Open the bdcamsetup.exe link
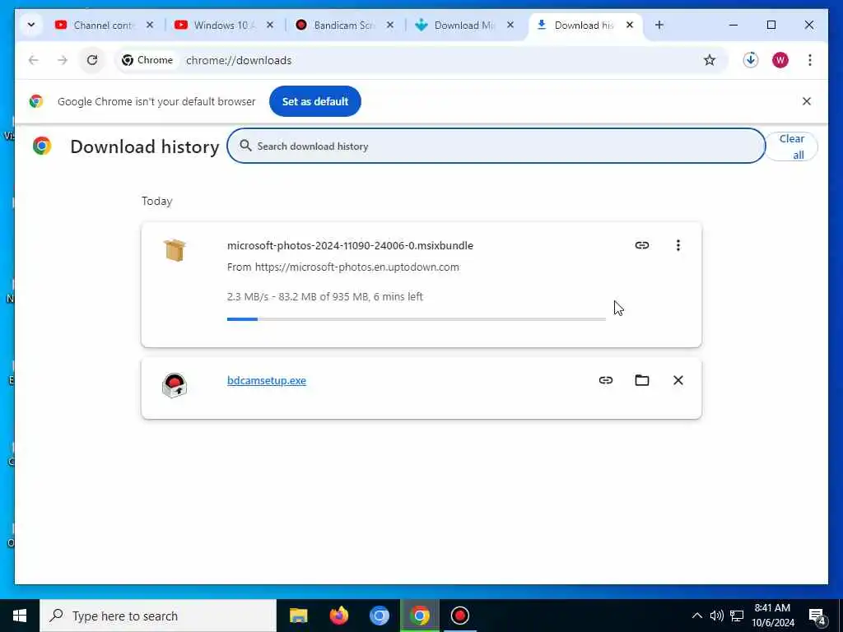 pos(267,380)
